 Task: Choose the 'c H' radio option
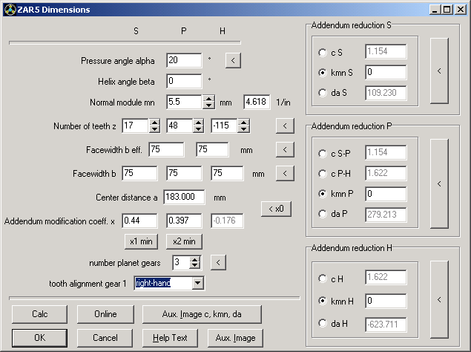322,279
